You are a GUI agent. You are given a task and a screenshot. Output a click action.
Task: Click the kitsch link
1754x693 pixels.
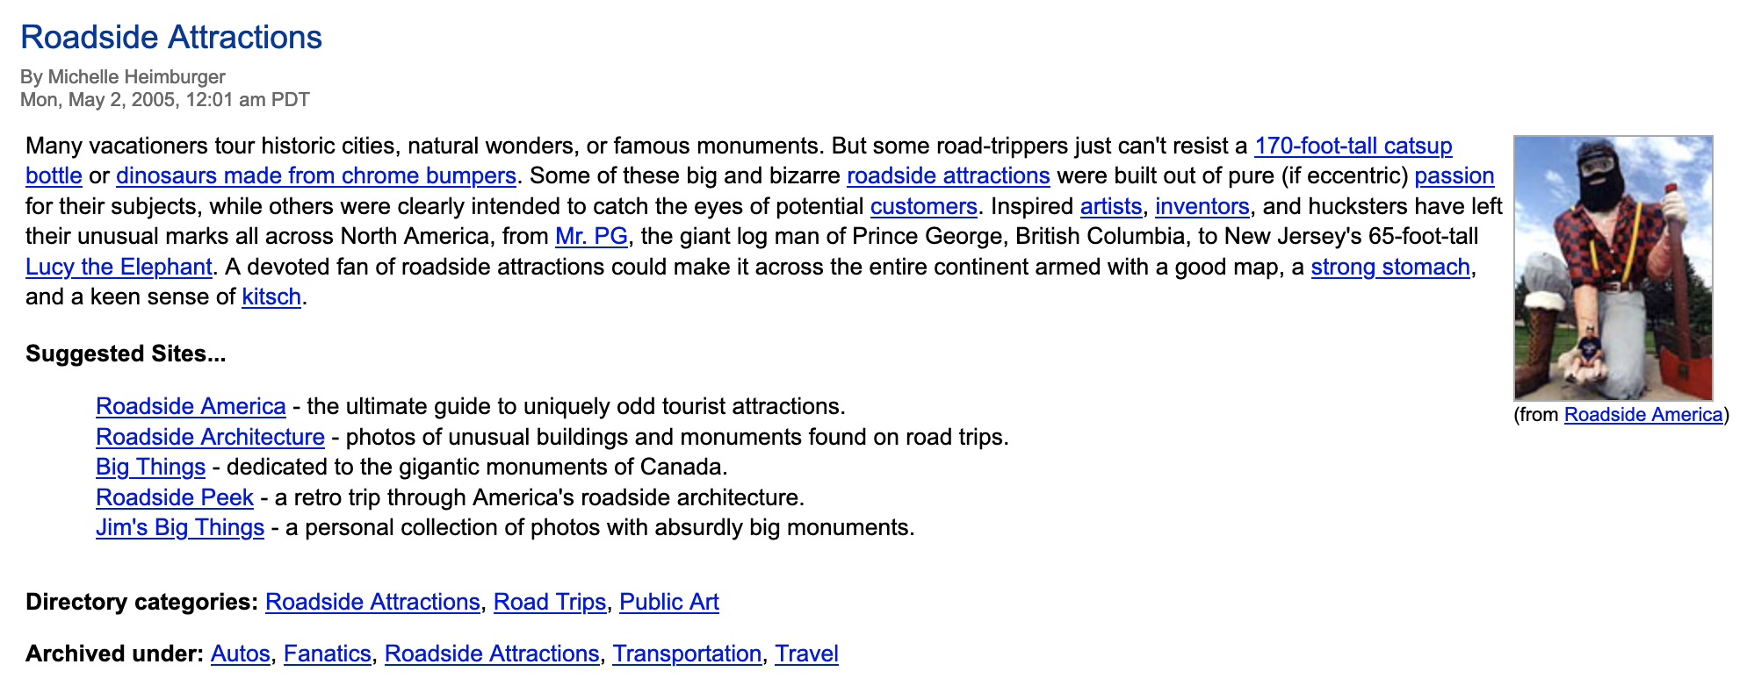(271, 297)
